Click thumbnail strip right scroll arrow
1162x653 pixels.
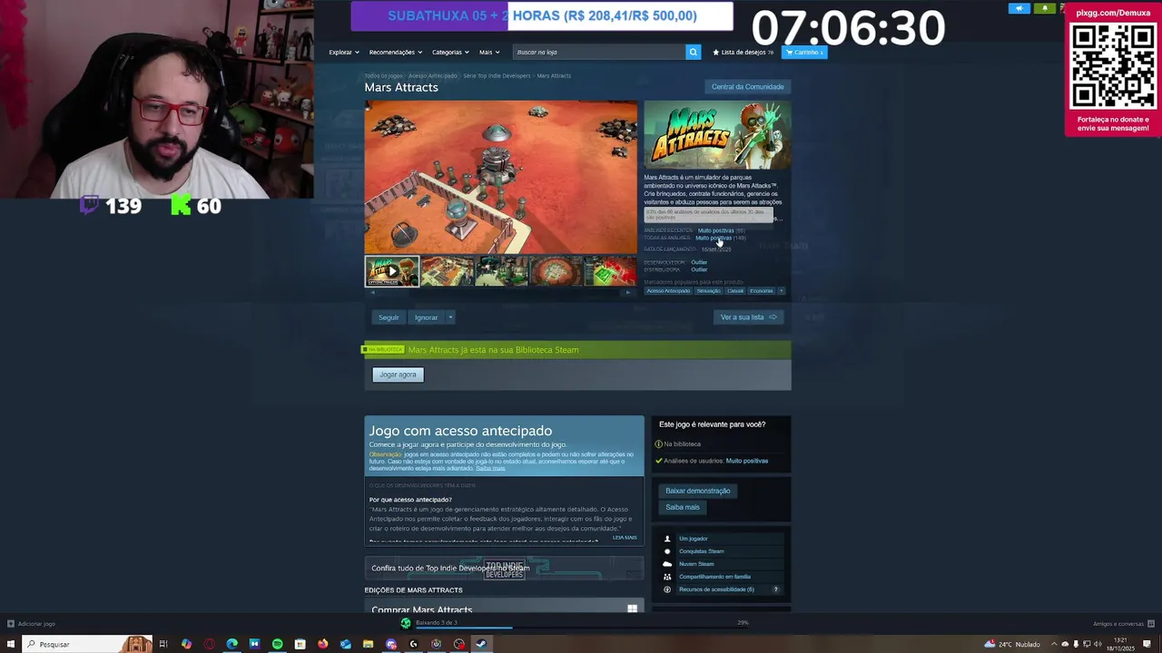point(628,292)
